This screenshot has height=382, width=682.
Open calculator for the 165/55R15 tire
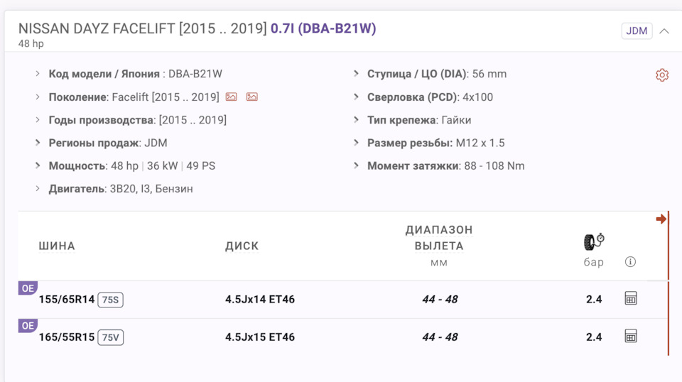(x=630, y=336)
